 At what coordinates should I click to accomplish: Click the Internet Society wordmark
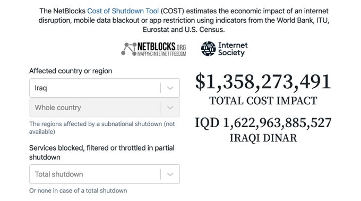pyautogui.click(x=233, y=49)
